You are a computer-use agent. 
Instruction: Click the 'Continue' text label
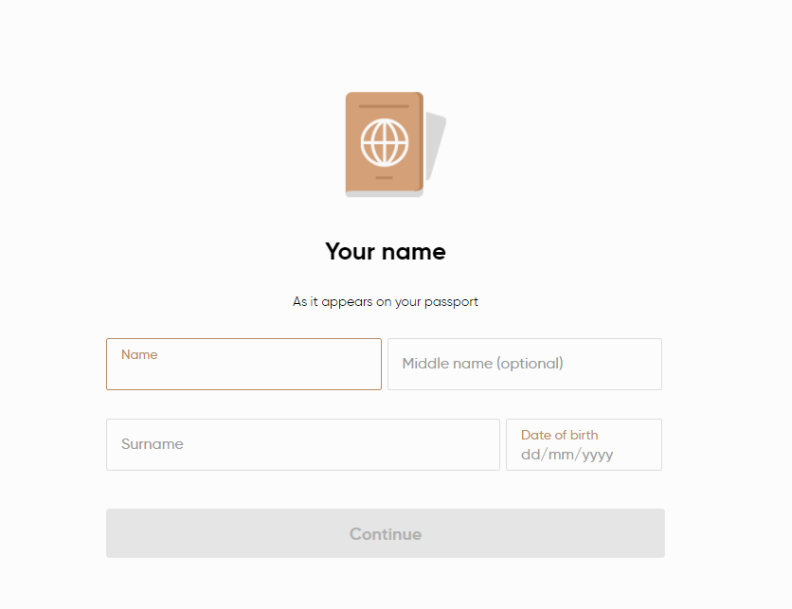click(386, 534)
